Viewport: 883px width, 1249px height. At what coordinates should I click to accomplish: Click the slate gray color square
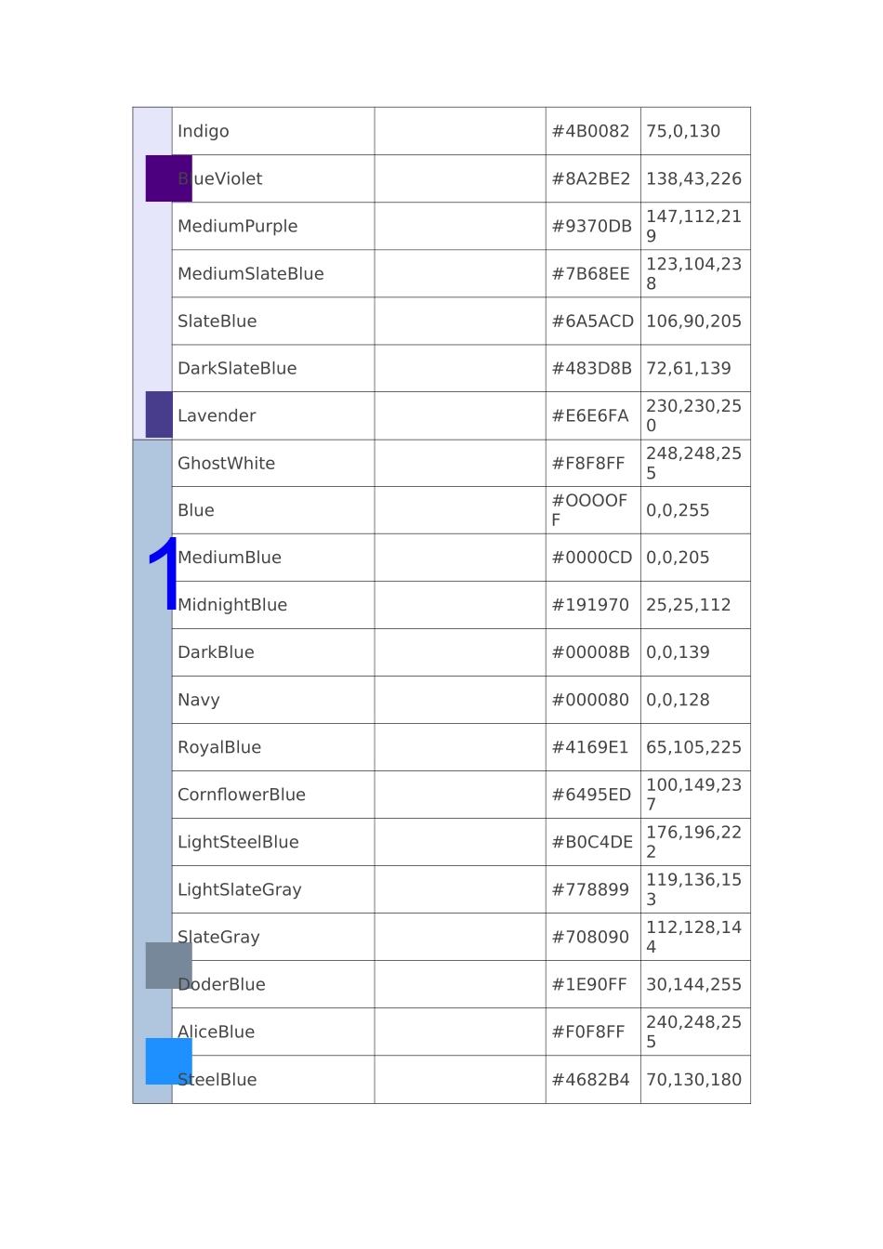coord(168,966)
